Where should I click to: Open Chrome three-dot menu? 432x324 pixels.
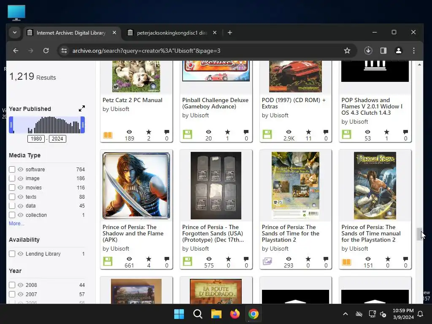[x=413, y=51]
